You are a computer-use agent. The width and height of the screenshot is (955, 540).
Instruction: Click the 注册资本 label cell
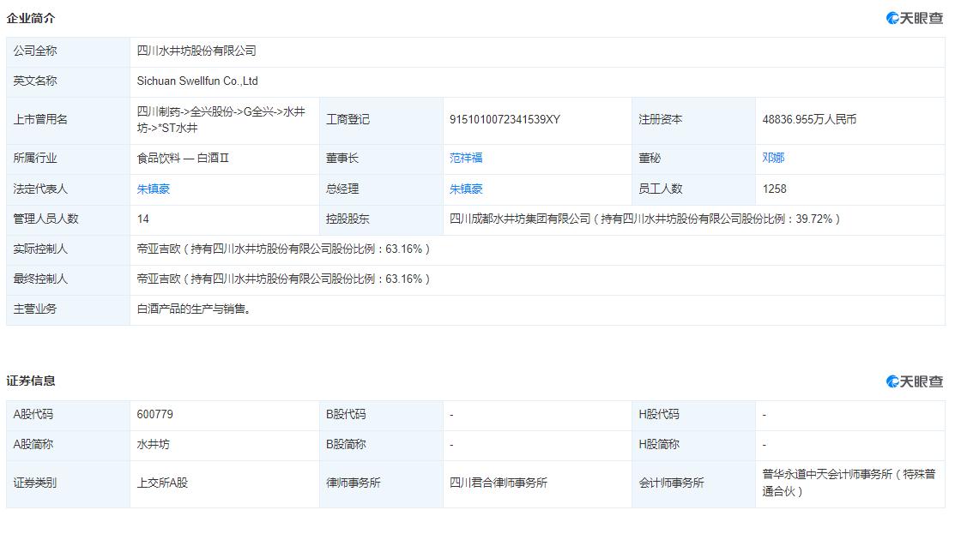click(693, 120)
